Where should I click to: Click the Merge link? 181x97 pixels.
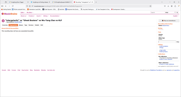162,48
